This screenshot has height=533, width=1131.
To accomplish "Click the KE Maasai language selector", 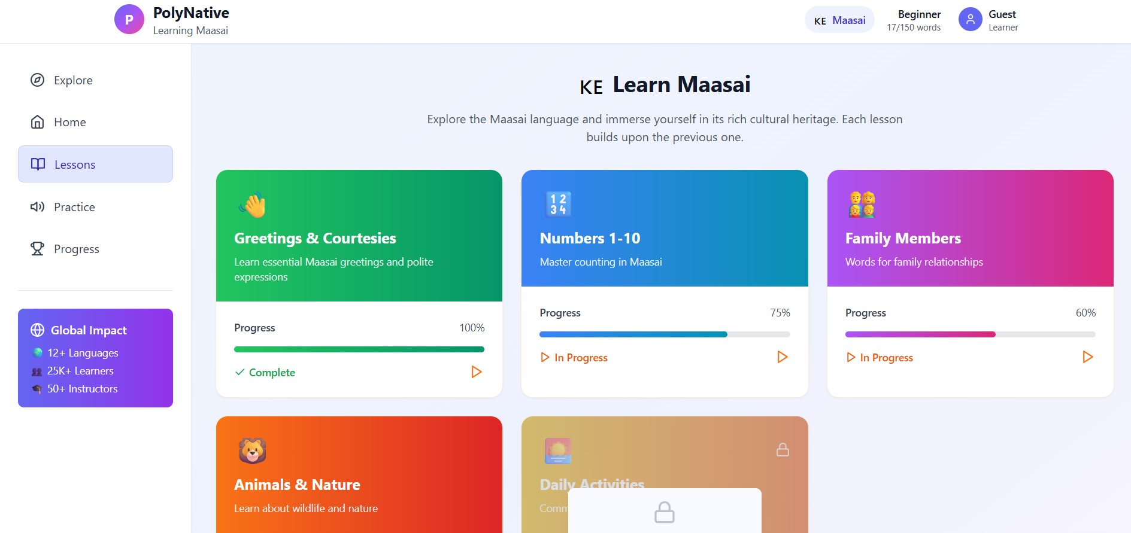I will [x=839, y=20].
